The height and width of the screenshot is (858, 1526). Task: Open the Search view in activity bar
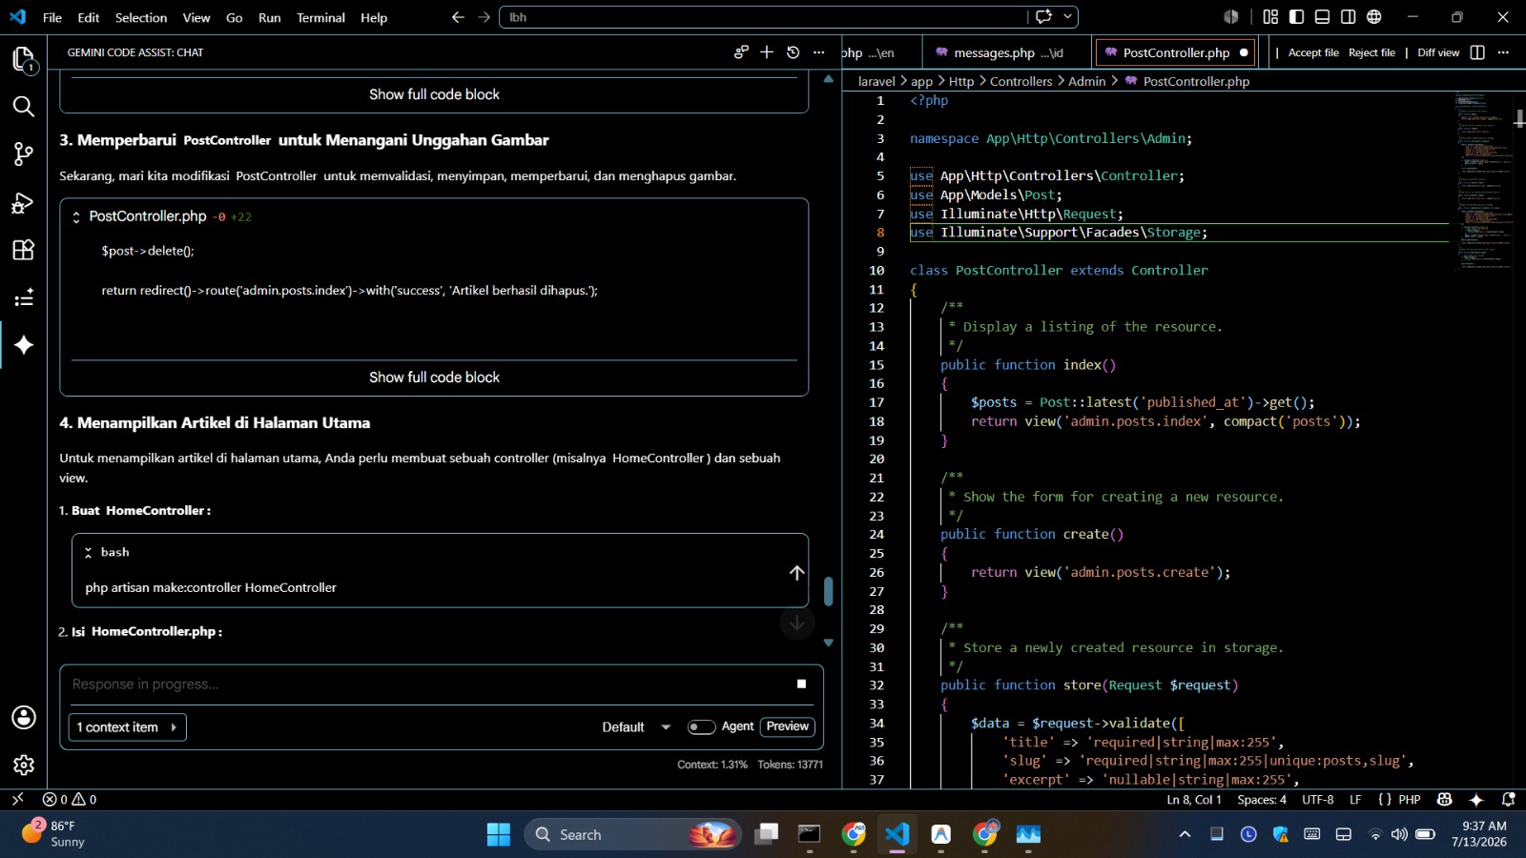pos(24,107)
